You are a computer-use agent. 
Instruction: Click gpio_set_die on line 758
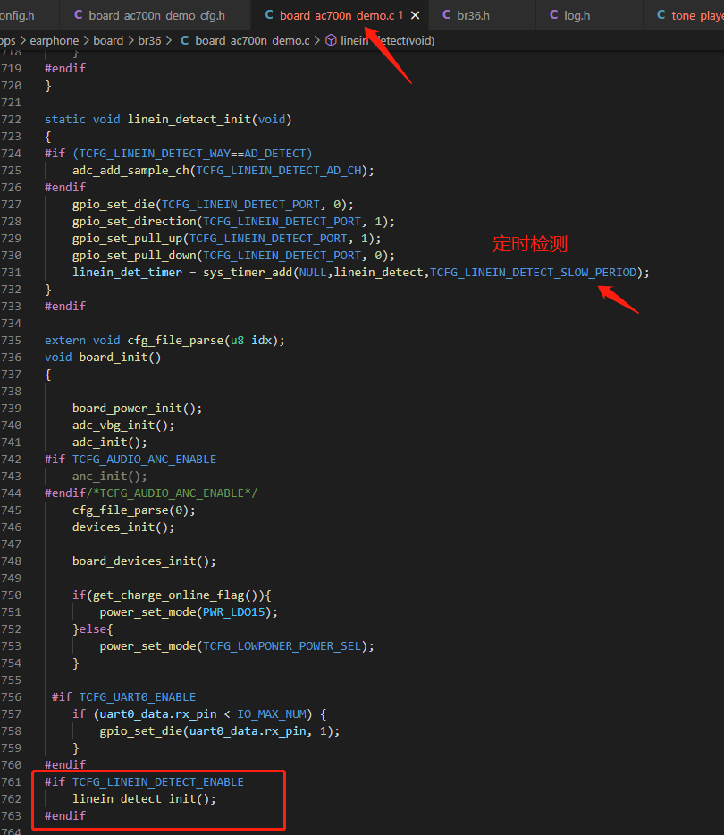(x=141, y=731)
